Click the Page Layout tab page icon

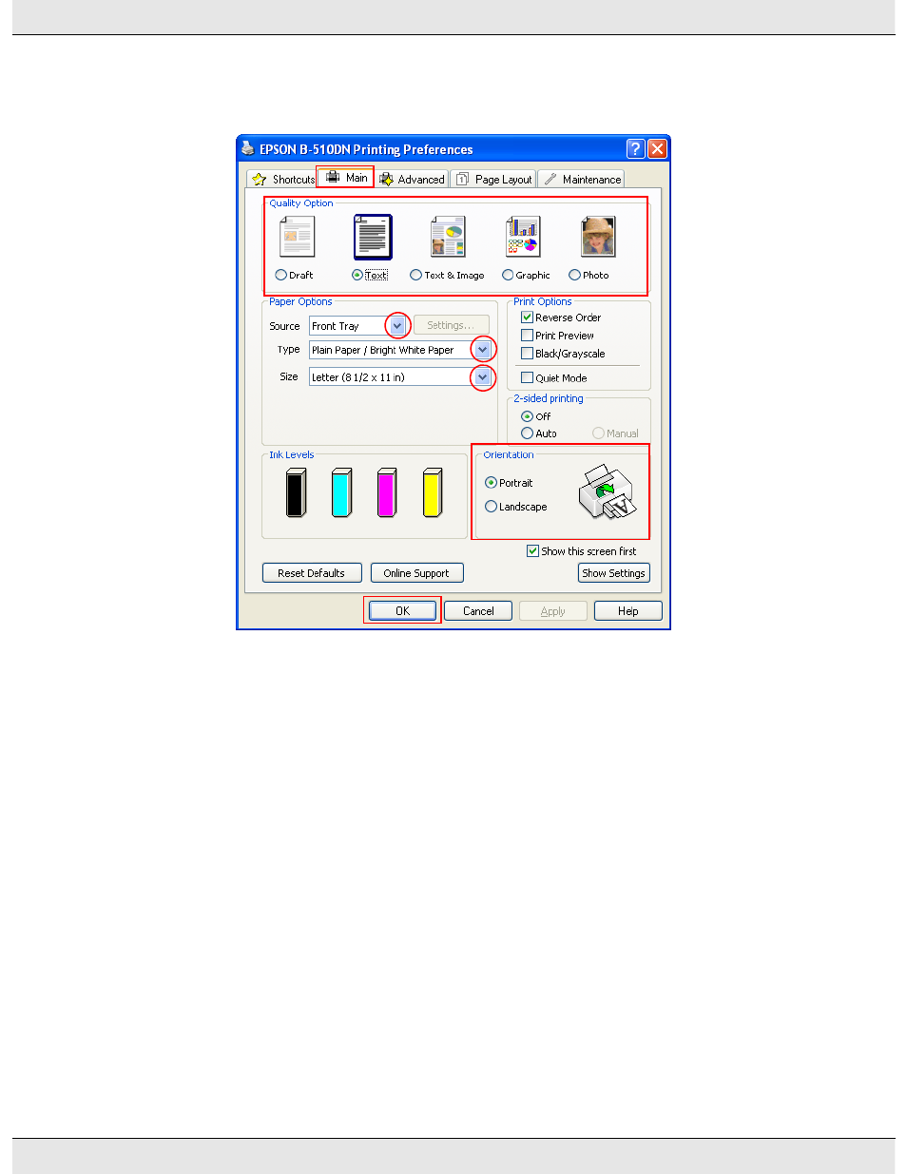(462, 179)
